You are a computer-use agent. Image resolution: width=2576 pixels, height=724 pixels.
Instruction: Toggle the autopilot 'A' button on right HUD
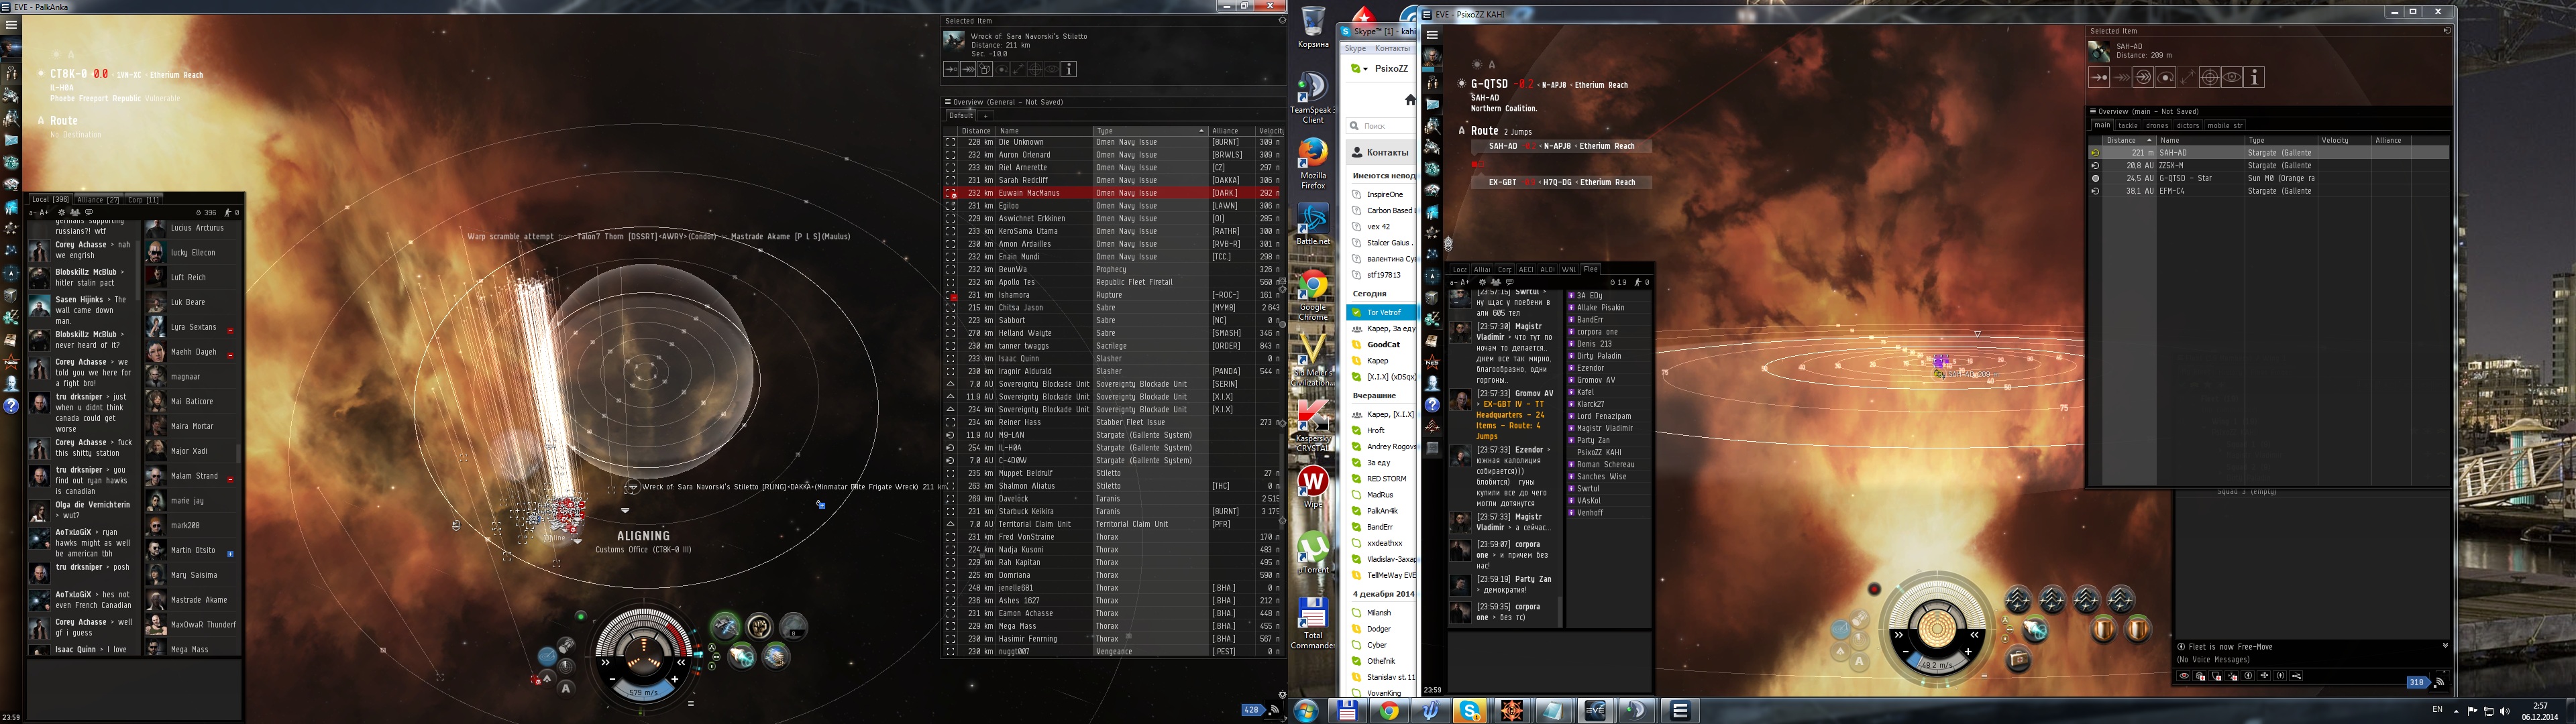[x=1859, y=662]
